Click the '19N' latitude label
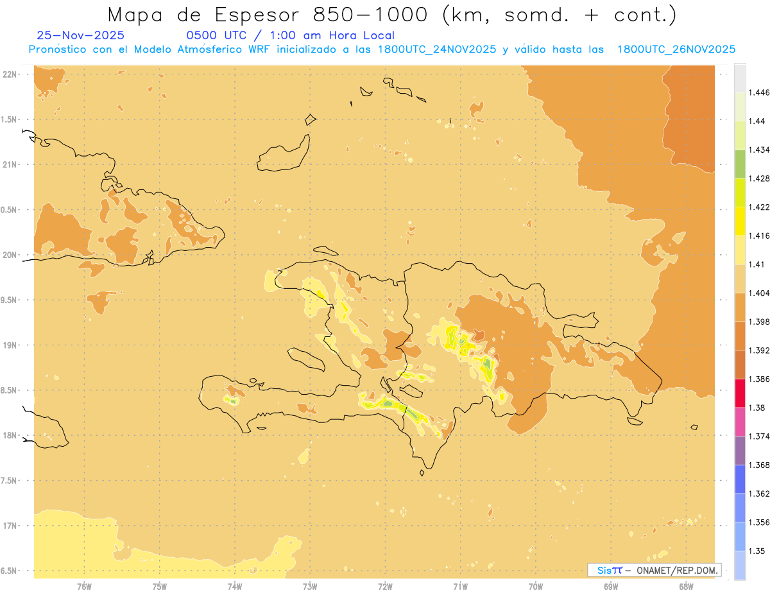The height and width of the screenshot is (595, 770). [x=10, y=345]
